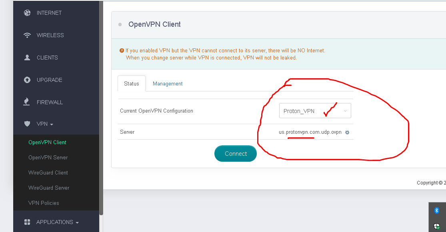Open the VPN Policies page
The height and width of the screenshot is (232, 446).
(x=44, y=203)
